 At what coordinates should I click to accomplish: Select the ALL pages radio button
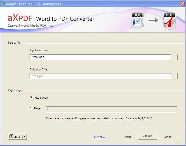[31, 98]
